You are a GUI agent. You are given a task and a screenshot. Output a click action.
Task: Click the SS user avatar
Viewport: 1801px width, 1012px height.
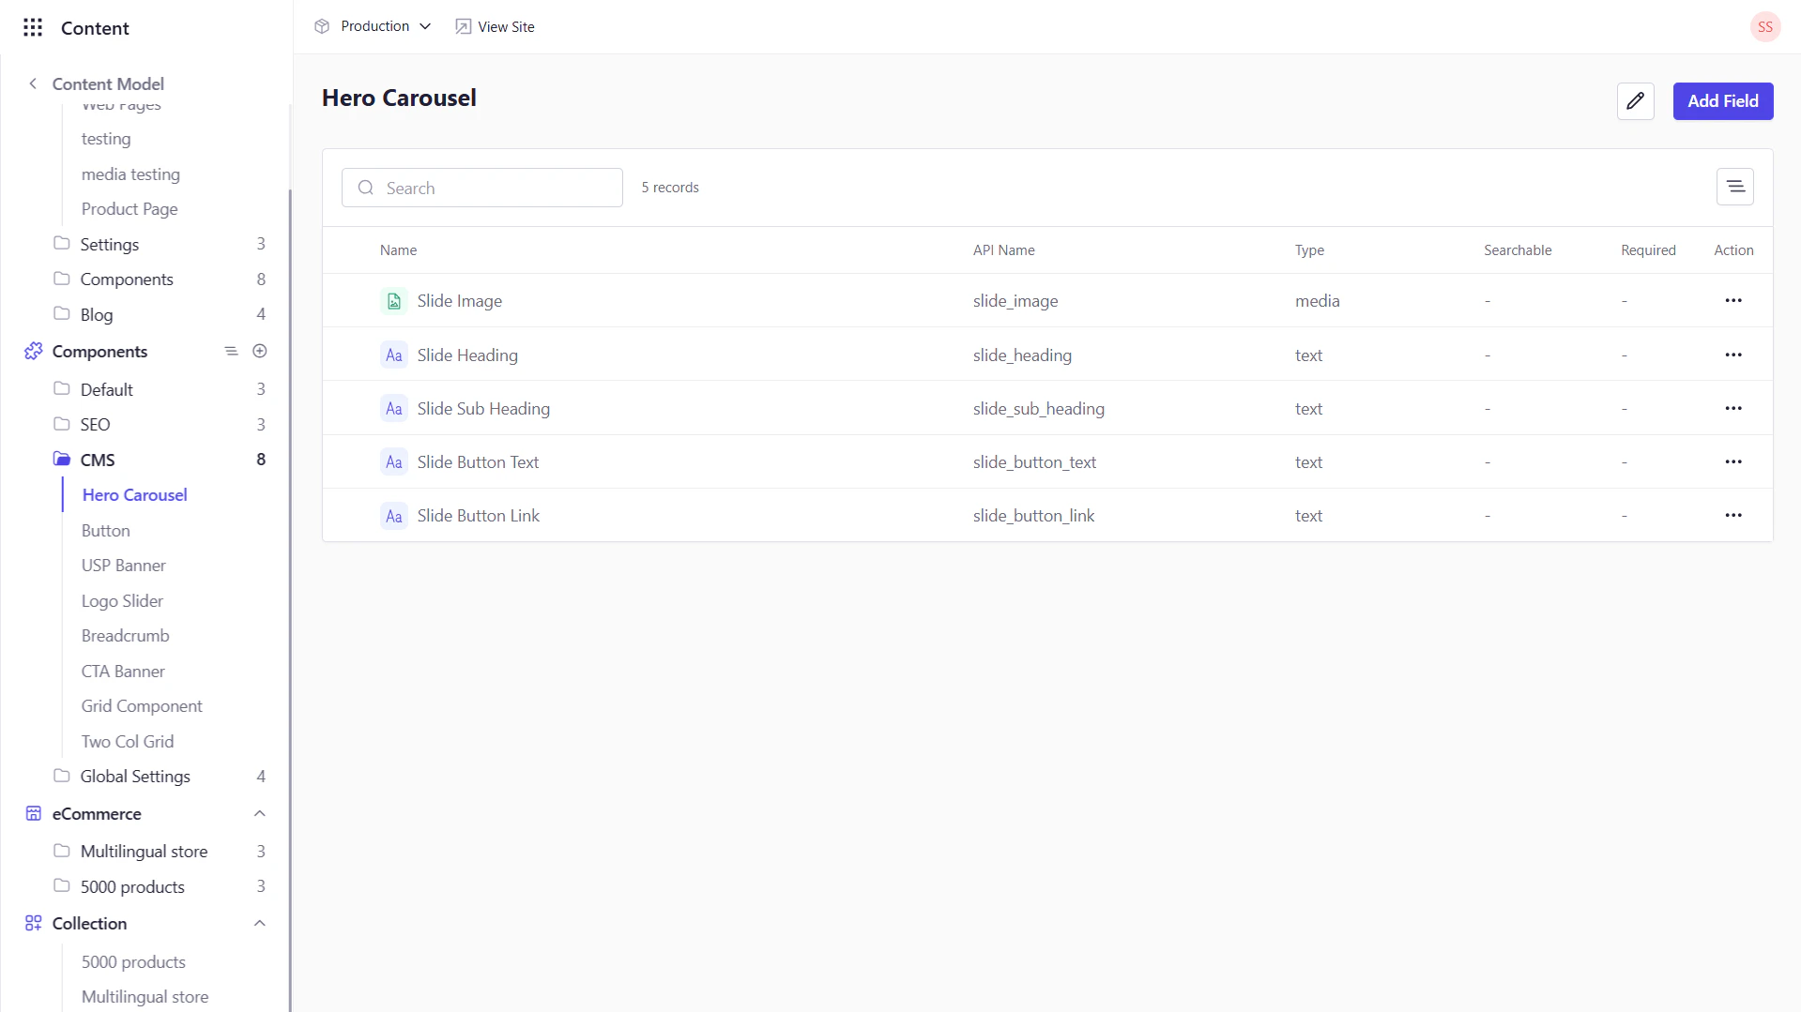[x=1764, y=27]
